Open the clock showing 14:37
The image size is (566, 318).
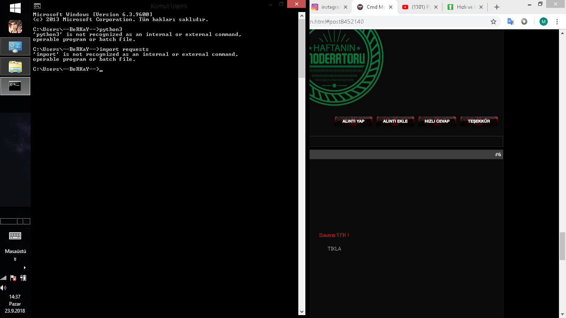click(15, 297)
